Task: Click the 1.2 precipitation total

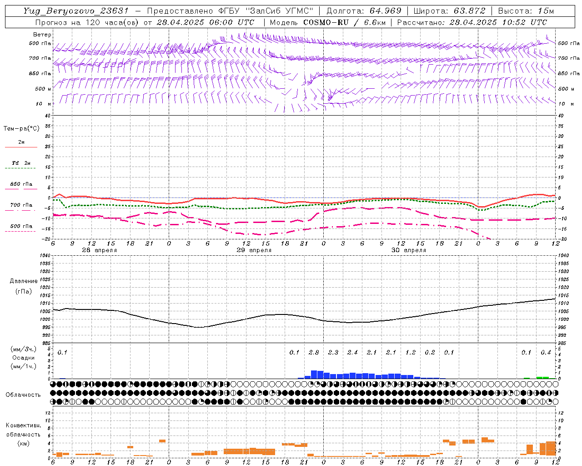Action: [x=411, y=352]
